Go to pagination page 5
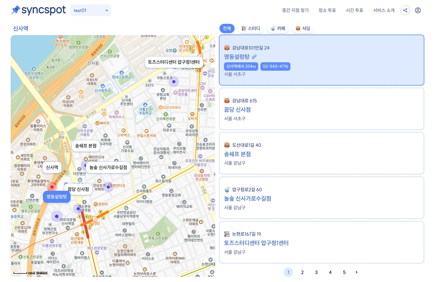The height and width of the screenshot is (282, 439). coord(344,272)
